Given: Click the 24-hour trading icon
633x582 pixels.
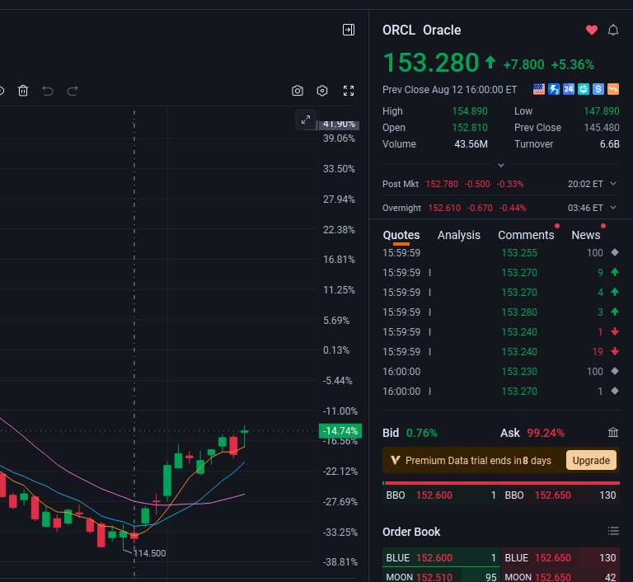Looking at the screenshot, I should click(569, 89).
